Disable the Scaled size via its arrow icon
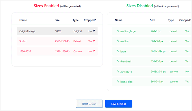The width and height of the screenshot is (192, 111). pyautogui.click(x=94, y=41)
